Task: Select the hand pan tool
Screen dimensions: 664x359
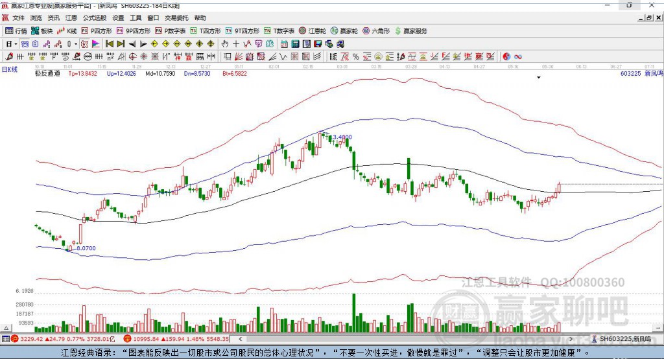Action: (x=224, y=43)
